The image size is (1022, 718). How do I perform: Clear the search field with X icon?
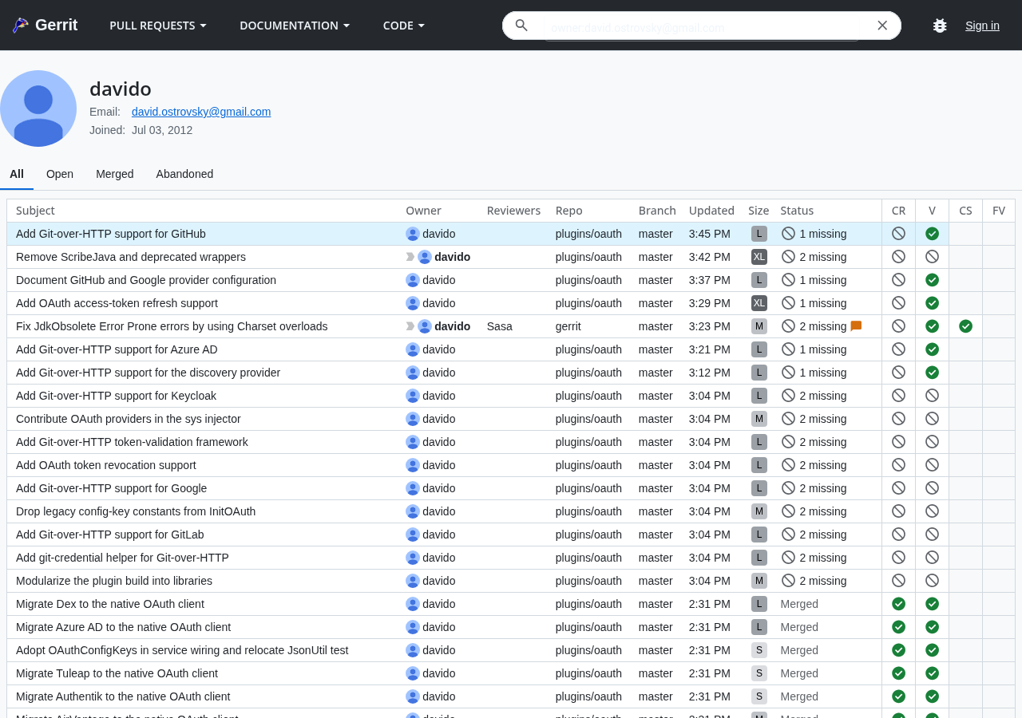point(882,26)
